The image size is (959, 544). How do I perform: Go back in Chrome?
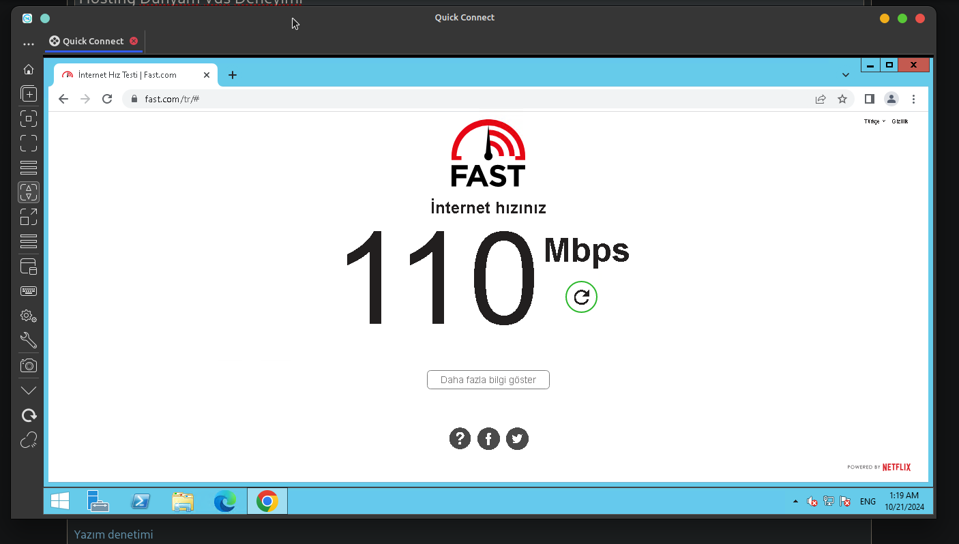click(63, 99)
